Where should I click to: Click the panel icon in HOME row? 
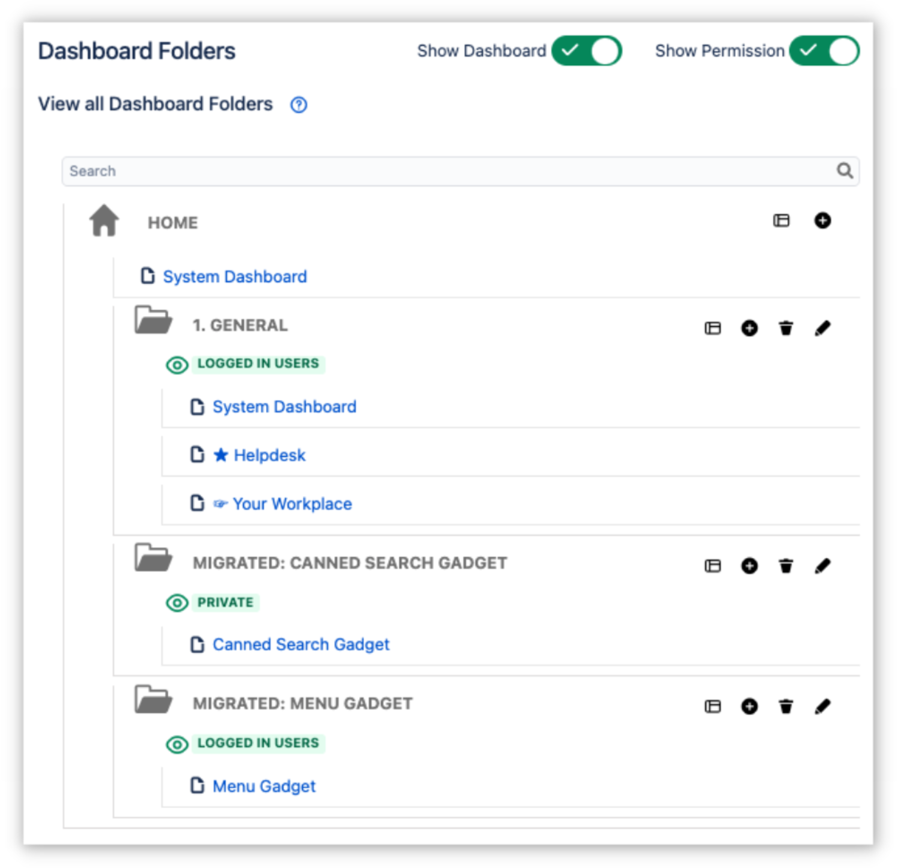[x=781, y=220]
